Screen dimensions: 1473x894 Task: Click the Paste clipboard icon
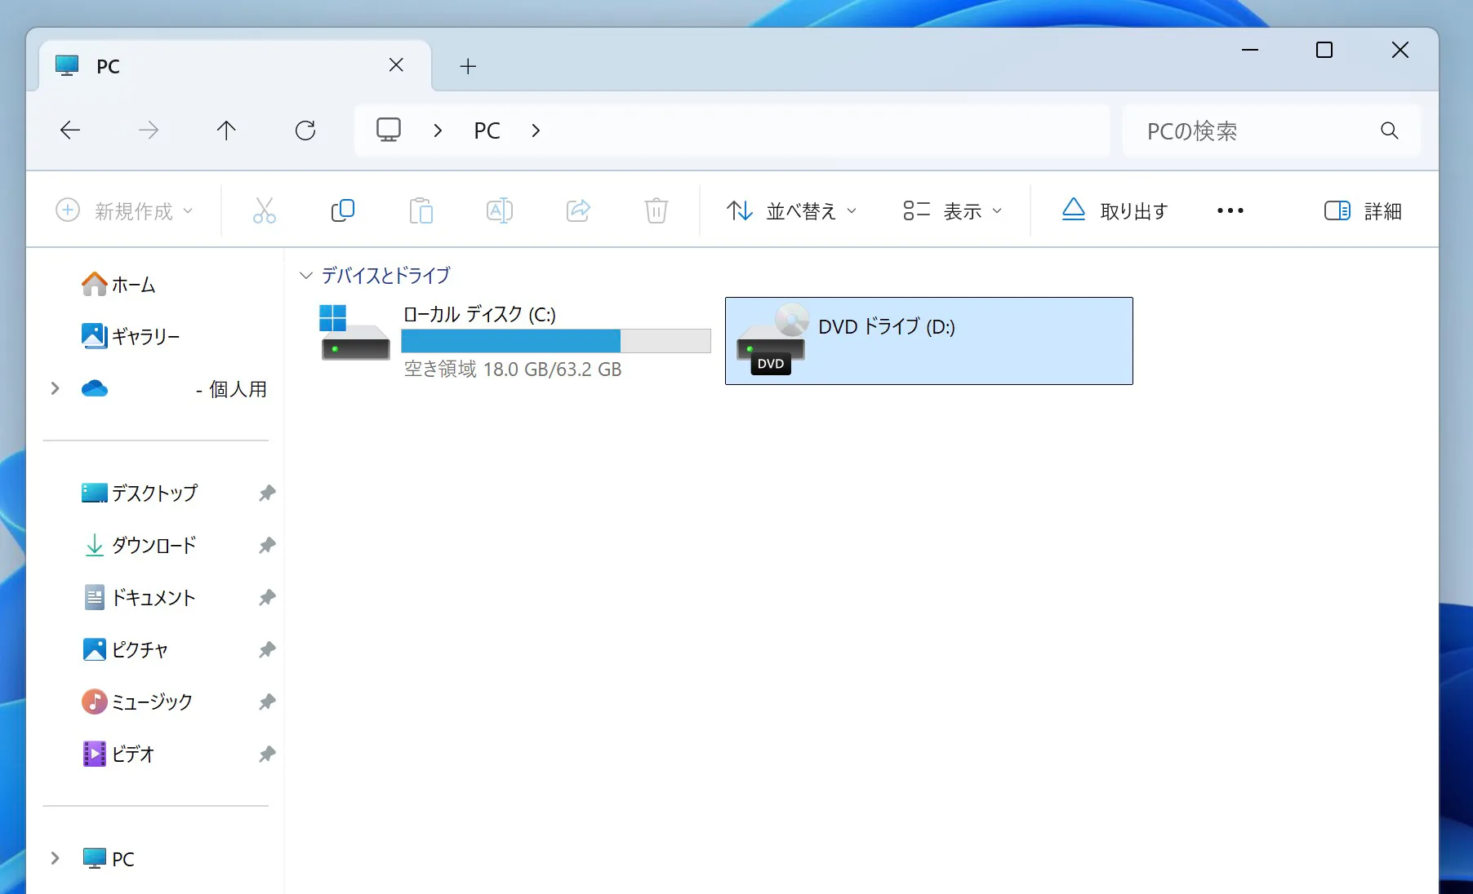pos(421,210)
